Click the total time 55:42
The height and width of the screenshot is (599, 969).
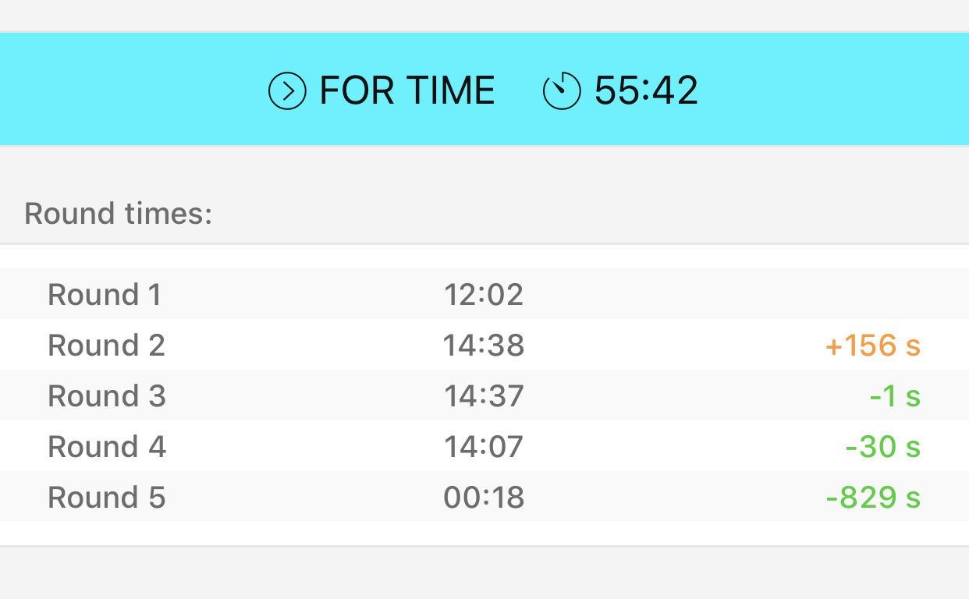click(646, 91)
